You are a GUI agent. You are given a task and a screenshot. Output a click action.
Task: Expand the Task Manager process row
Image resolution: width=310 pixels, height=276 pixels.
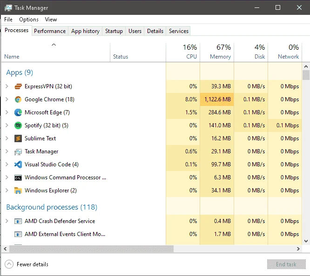tap(7, 151)
